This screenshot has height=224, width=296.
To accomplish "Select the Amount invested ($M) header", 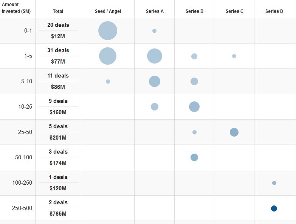I will tap(16, 8).
